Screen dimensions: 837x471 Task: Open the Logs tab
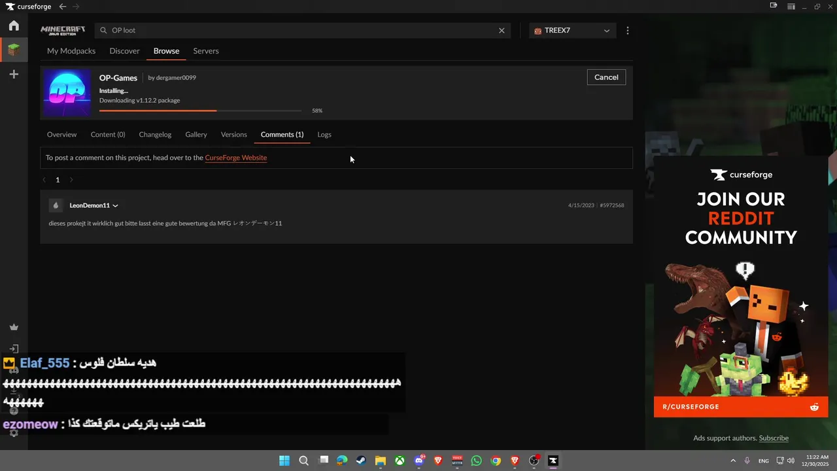(x=324, y=135)
